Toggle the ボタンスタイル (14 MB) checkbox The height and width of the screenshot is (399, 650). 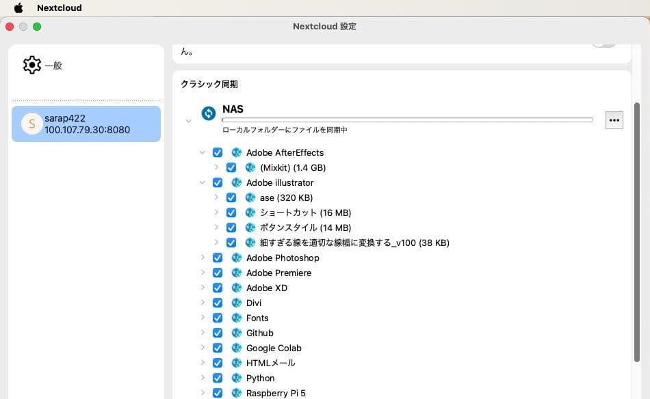tap(231, 228)
